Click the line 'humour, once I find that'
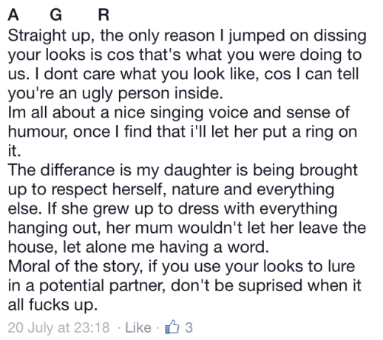Viewport: 383px width, 340px height. pyautogui.click(x=183, y=132)
